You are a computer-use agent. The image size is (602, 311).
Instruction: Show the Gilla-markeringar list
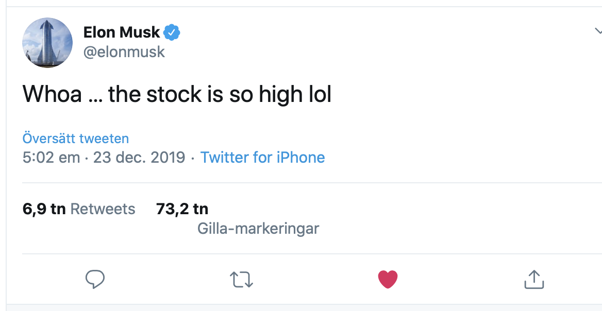coord(258,229)
